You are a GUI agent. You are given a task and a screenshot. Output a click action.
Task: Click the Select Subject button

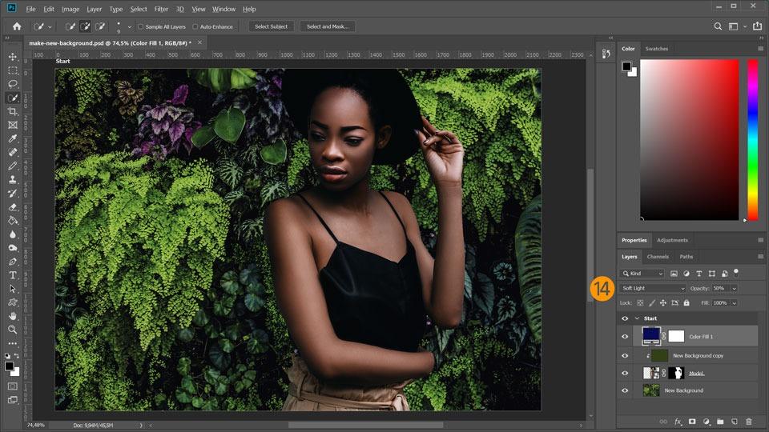pyautogui.click(x=272, y=26)
